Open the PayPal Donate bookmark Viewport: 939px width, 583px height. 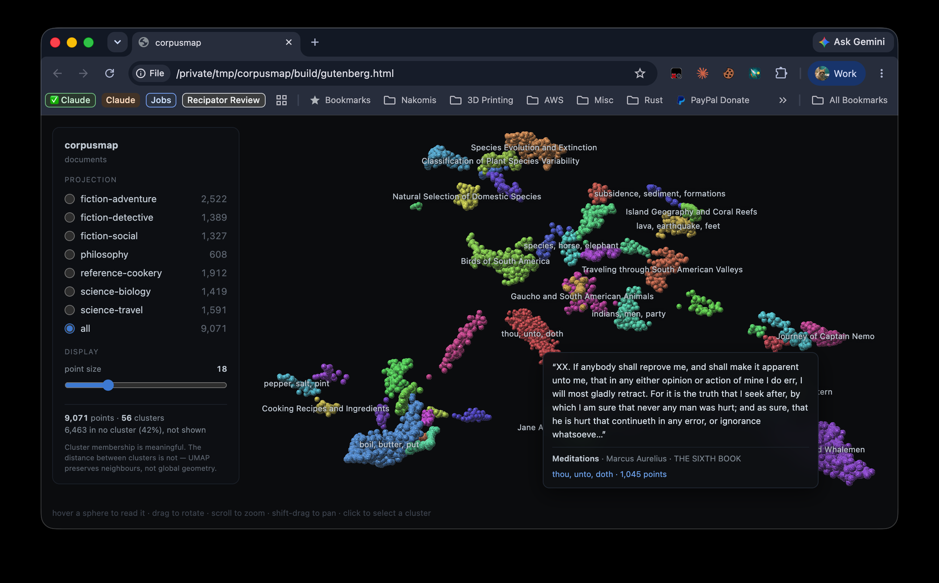713,100
